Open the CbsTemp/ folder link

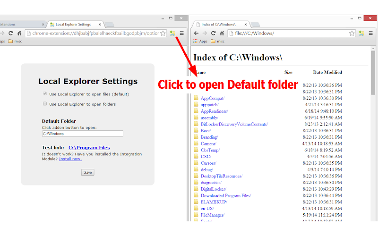[210, 150]
